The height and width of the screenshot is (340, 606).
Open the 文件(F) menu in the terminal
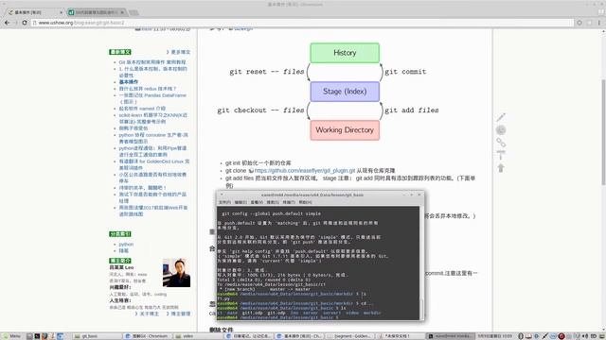224,202
